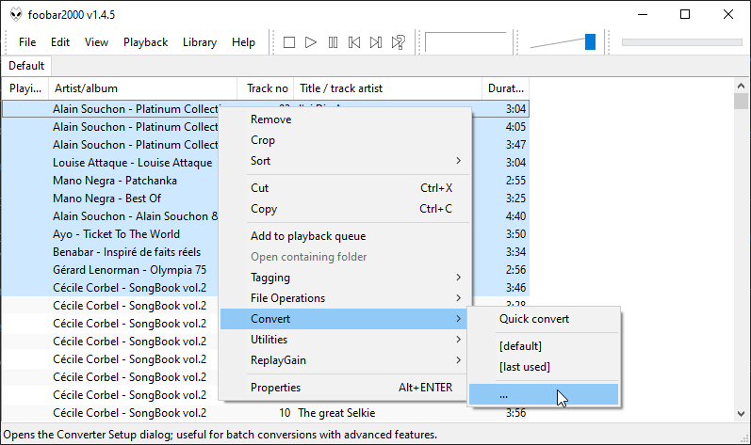Sort by Artist/album column header
The width and height of the screenshot is (751, 445).
pyautogui.click(x=141, y=88)
